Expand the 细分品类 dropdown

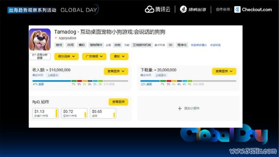point(67,56)
